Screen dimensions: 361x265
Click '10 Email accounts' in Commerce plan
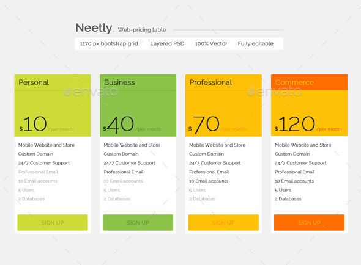coord(294,181)
